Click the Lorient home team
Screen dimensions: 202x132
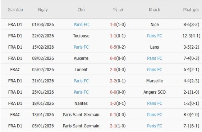pos(81,70)
